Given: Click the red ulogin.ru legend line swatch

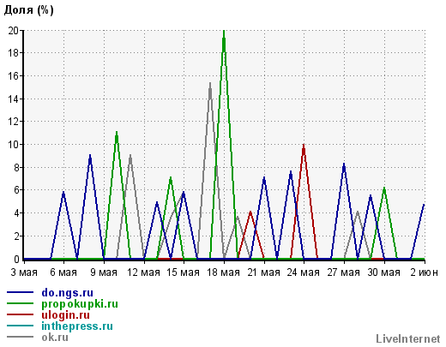Looking at the screenshot, I should (x=20, y=314).
